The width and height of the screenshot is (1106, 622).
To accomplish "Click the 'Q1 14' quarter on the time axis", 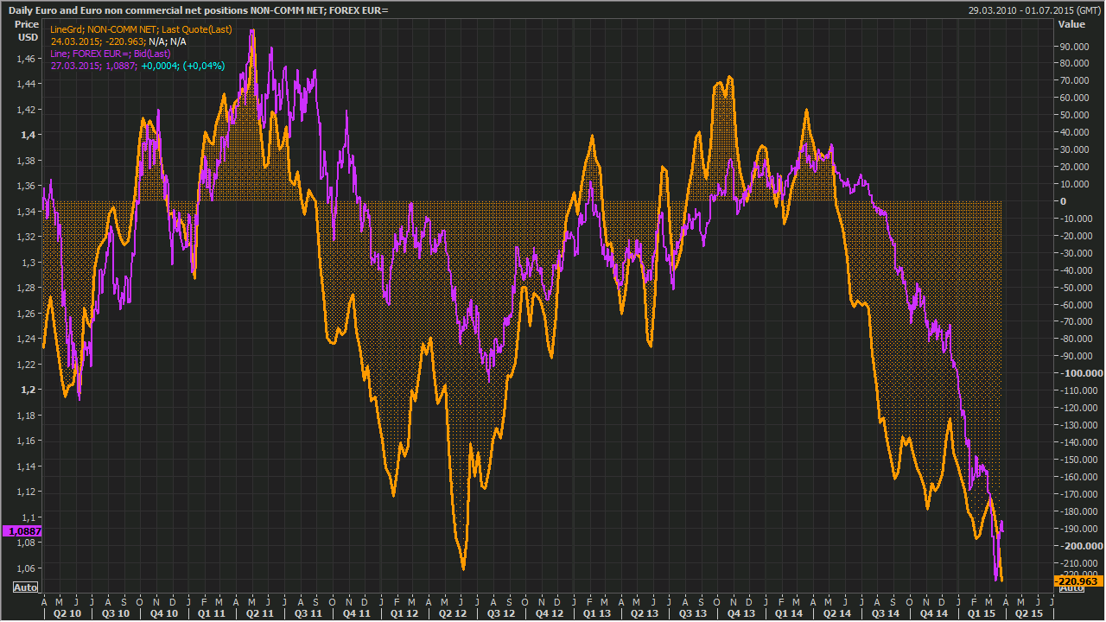I will (789, 613).
